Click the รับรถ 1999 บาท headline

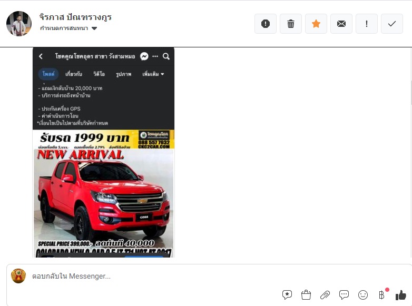point(85,138)
